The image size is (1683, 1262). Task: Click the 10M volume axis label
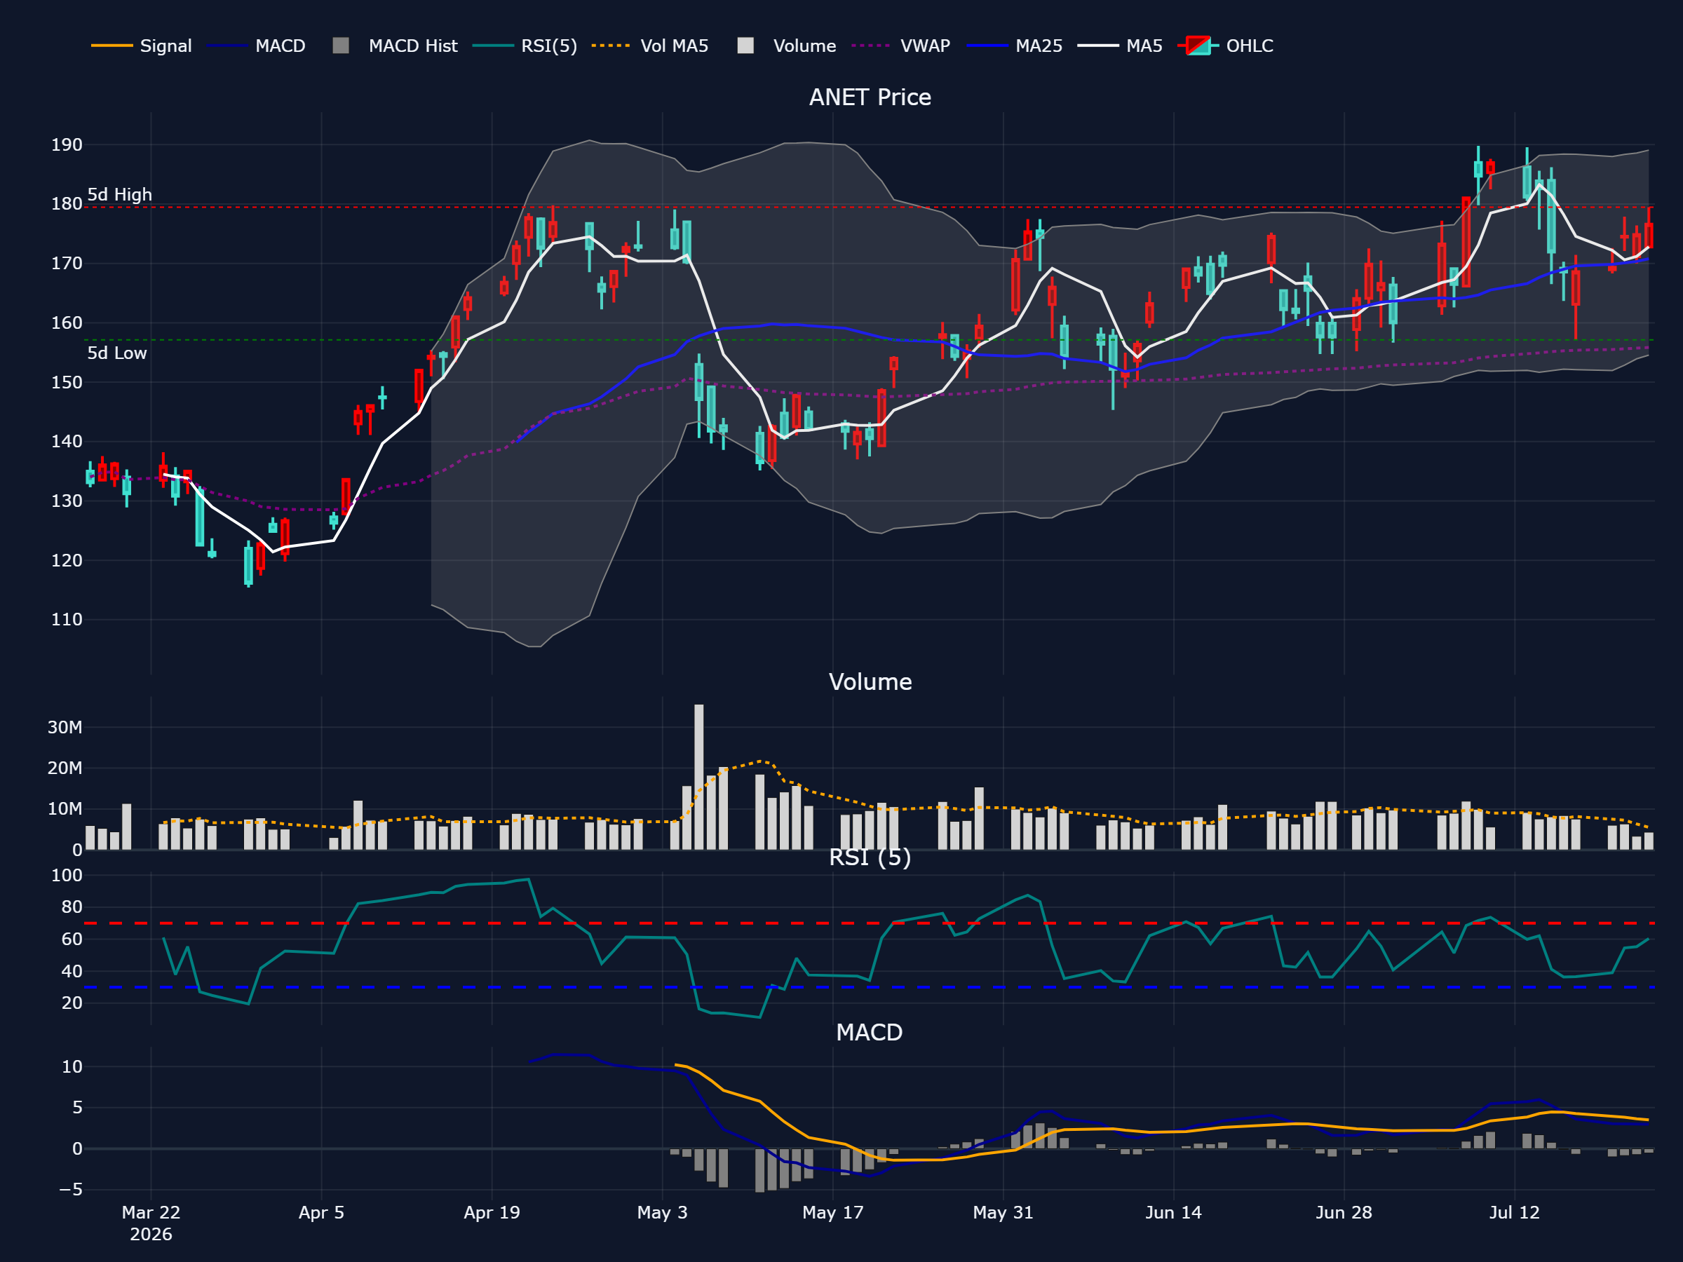pyautogui.click(x=65, y=808)
